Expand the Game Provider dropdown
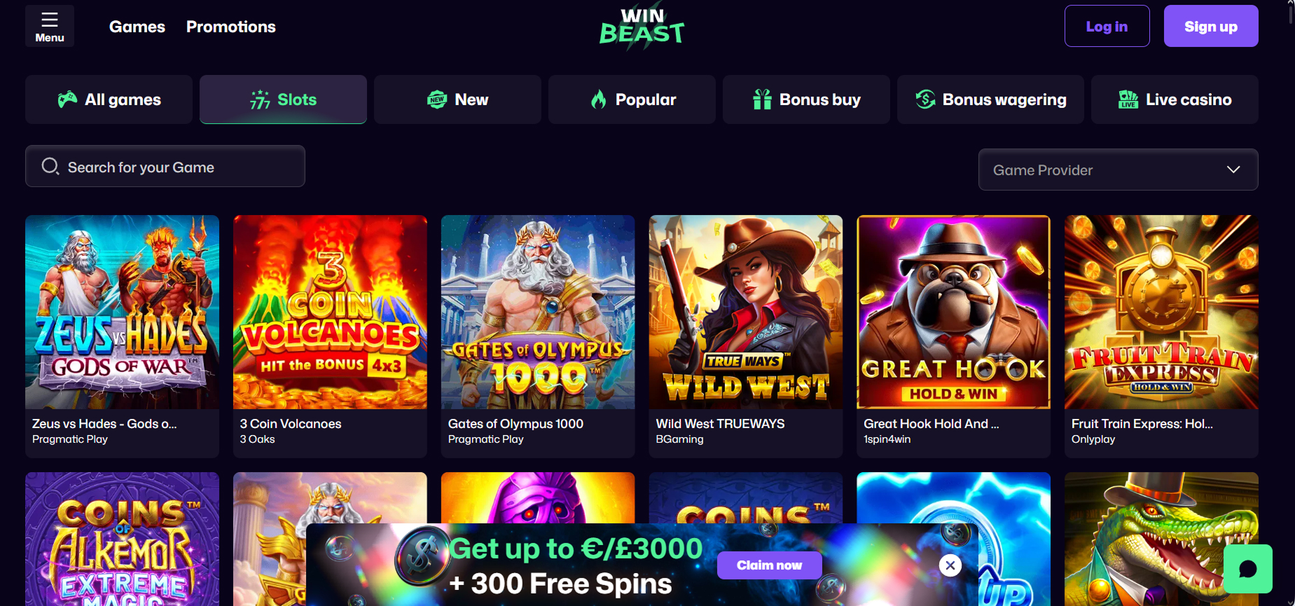 point(1117,170)
